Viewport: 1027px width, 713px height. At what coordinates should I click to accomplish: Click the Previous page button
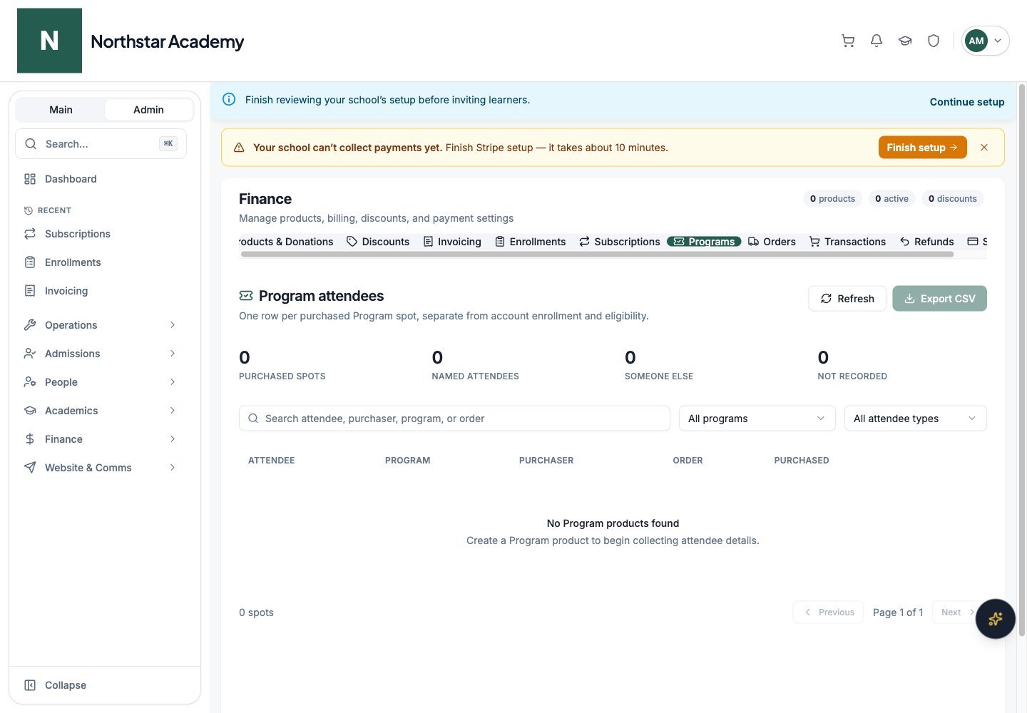(828, 612)
